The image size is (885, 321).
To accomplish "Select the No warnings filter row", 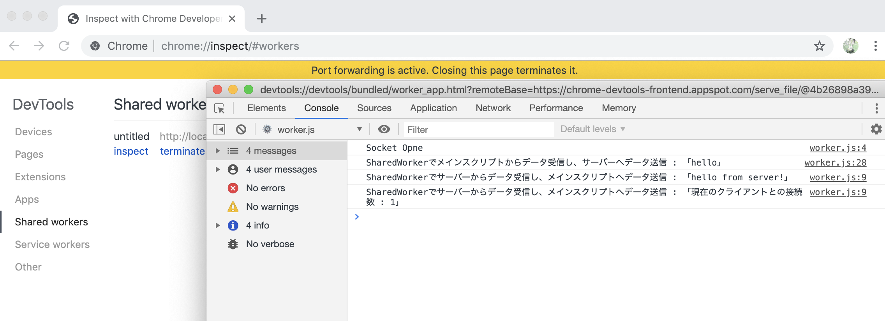I will (277, 207).
